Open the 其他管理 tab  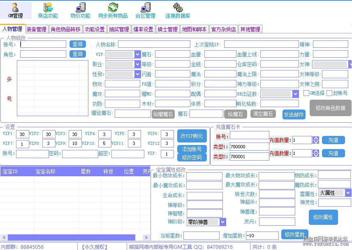click(250, 29)
